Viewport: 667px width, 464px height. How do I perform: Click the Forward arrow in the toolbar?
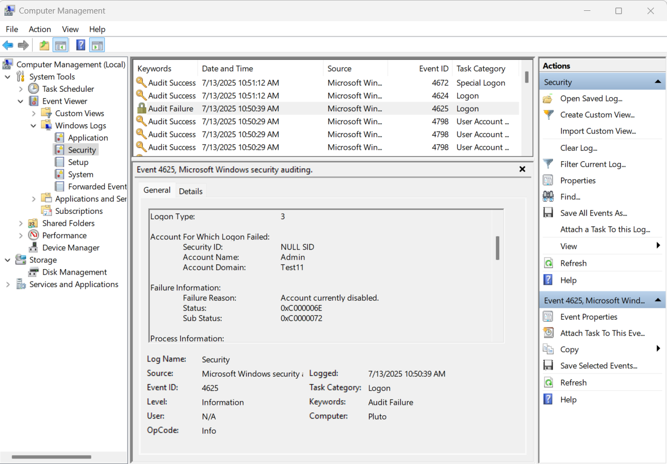23,46
